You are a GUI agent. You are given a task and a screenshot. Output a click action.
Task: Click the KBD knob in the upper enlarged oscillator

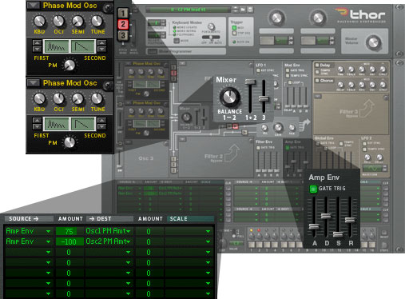[x=39, y=22]
